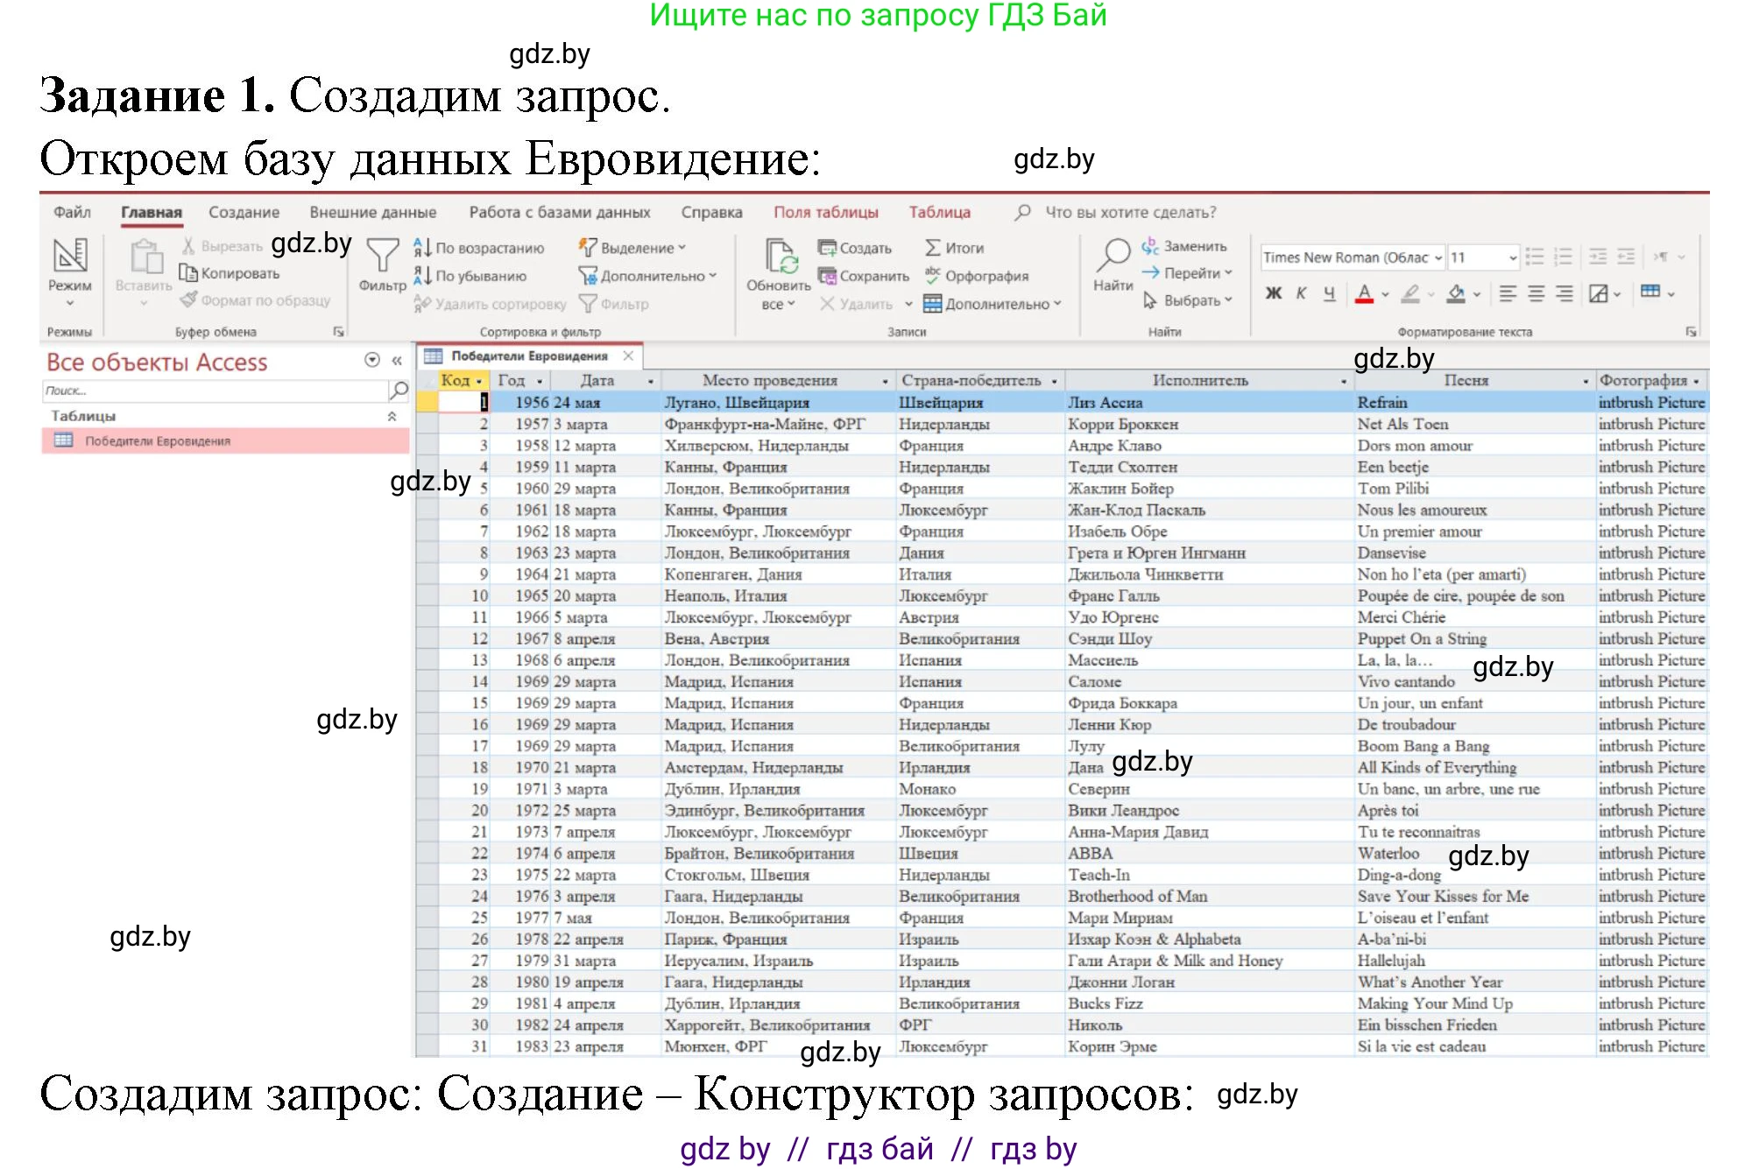Switch to the Создание ribbon tab
The image size is (1759, 1169).
[x=243, y=212]
